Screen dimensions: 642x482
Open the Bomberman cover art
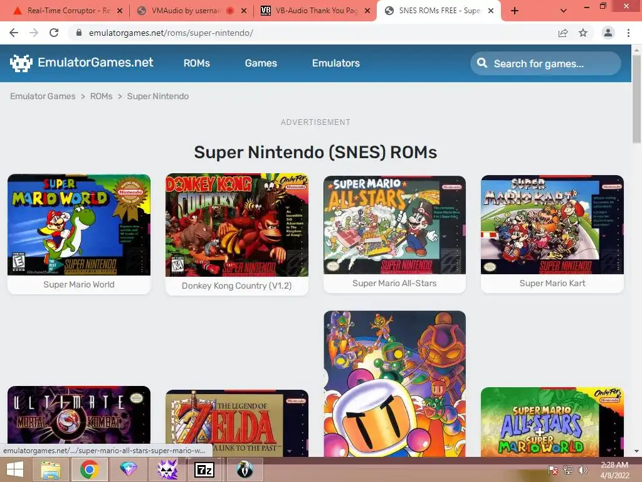coord(394,383)
